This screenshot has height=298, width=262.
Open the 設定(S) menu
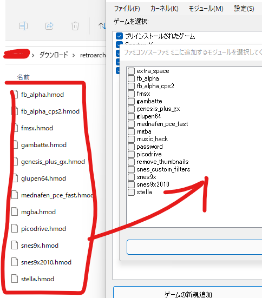tap(244, 9)
